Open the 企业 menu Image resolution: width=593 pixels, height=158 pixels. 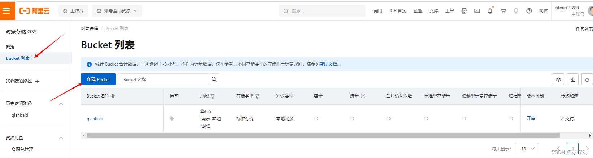click(x=418, y=11)
